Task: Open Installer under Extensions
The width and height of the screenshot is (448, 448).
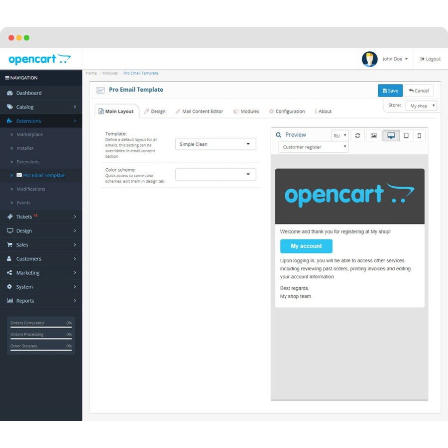Action: tap(25, 148)
